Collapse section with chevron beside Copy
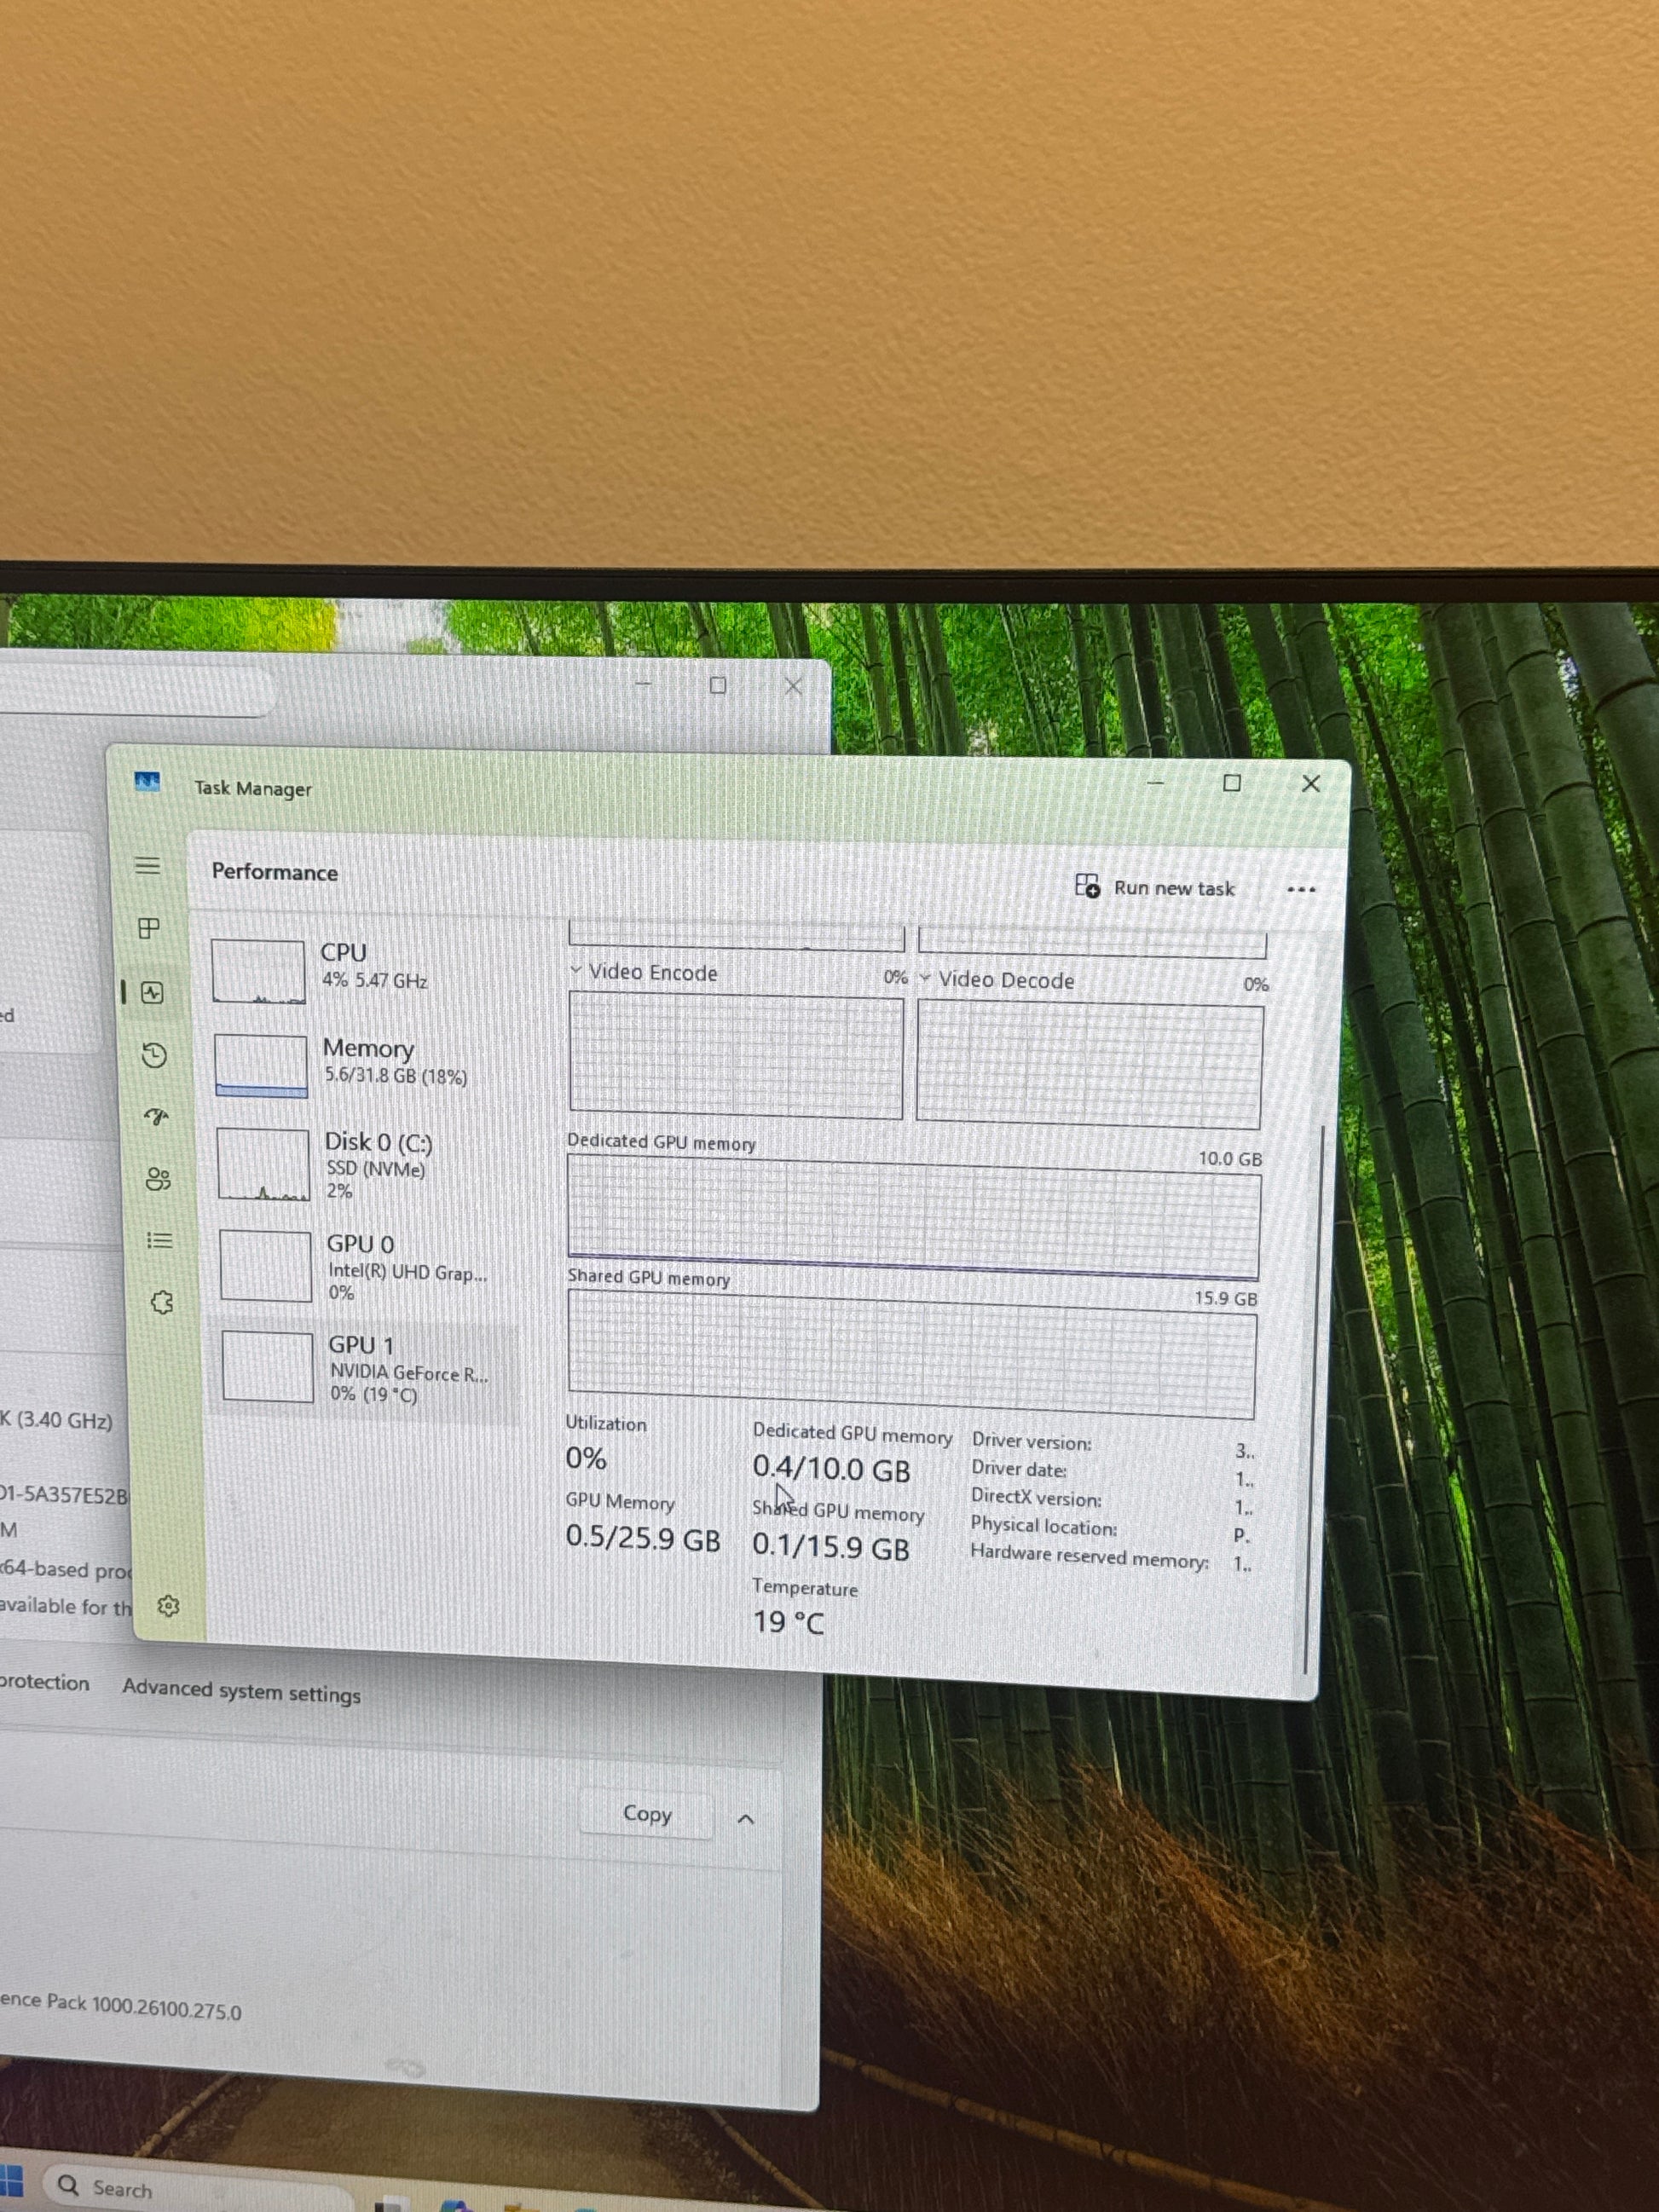1659x2212 pixels. (x=745, y=1819)
